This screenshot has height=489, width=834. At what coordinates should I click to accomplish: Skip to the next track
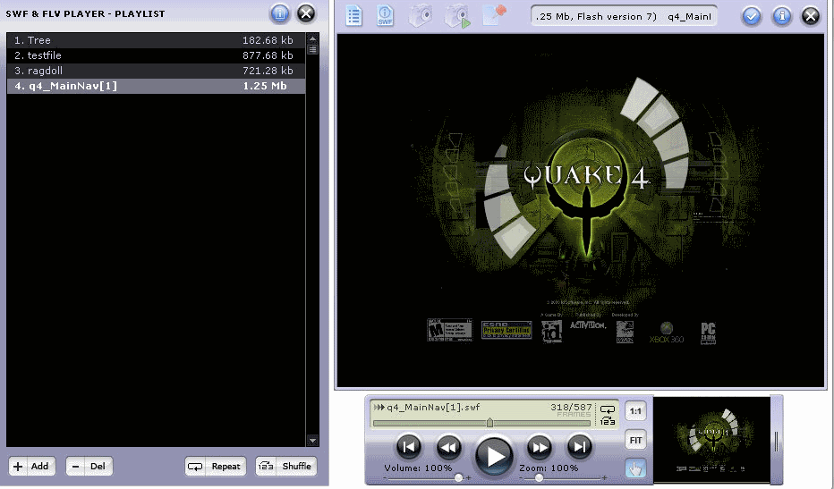coord(580,447)
